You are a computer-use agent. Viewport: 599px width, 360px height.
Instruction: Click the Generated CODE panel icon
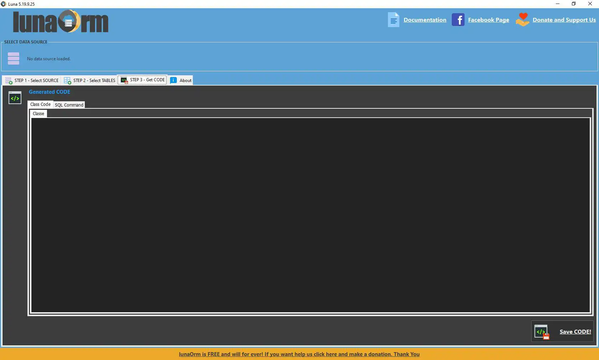tap(15, 98)
